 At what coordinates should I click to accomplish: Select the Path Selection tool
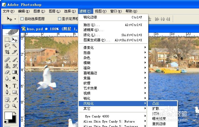point(7,86)
